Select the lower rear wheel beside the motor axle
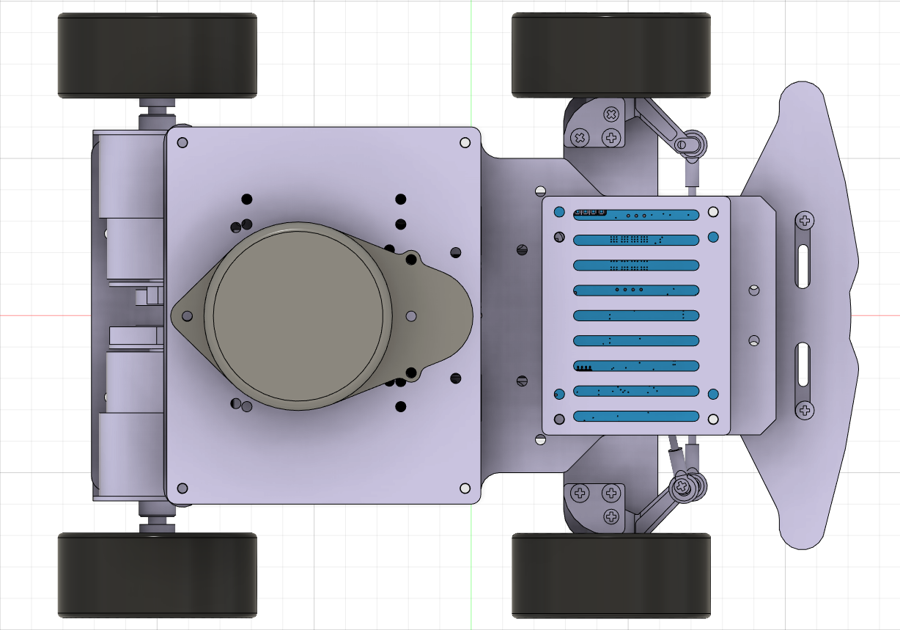 click(158, 575)
